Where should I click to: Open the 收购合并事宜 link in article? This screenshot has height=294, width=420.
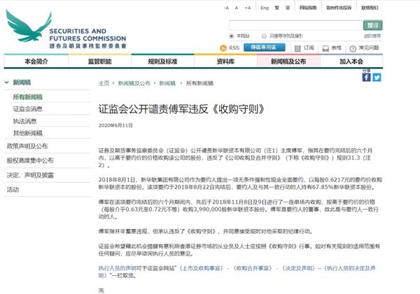(x=253, y=268)
